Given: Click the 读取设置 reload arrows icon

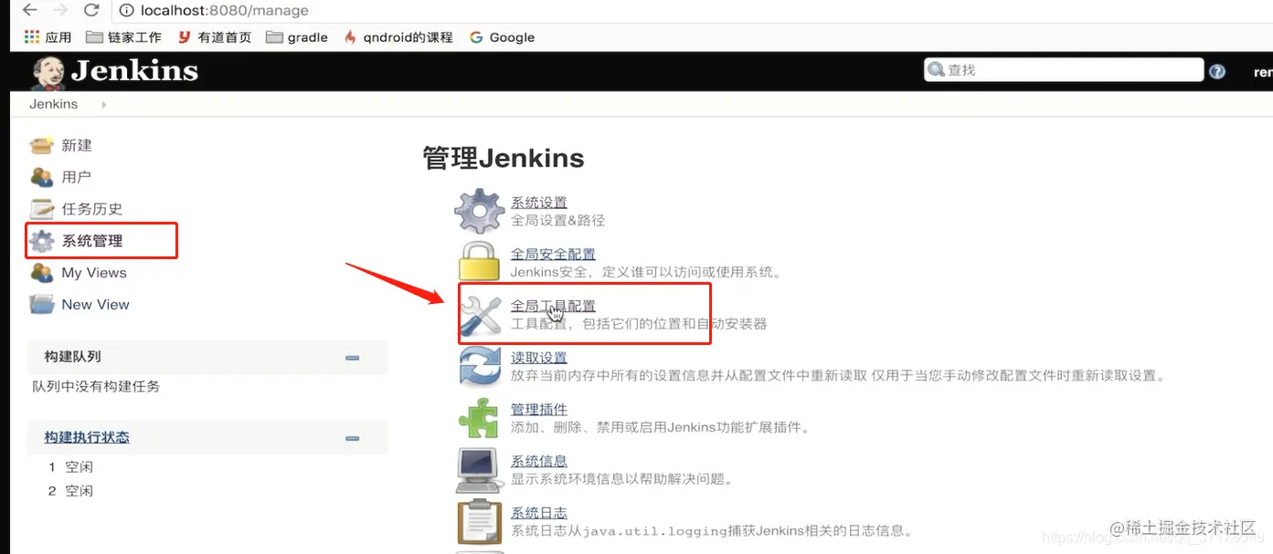Looking at the screenshot, I should click(479, 367).
